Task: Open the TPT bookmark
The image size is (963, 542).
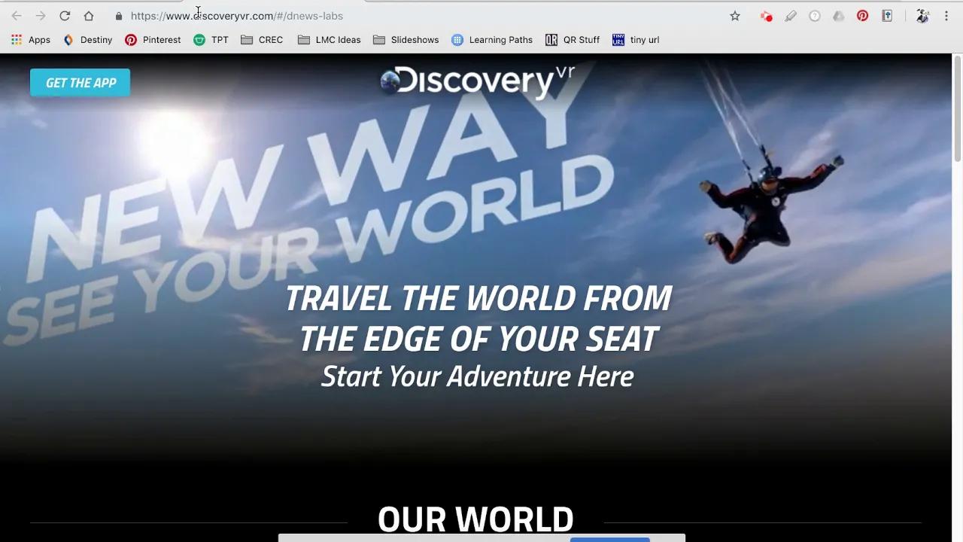Action: tap(211, 40)
